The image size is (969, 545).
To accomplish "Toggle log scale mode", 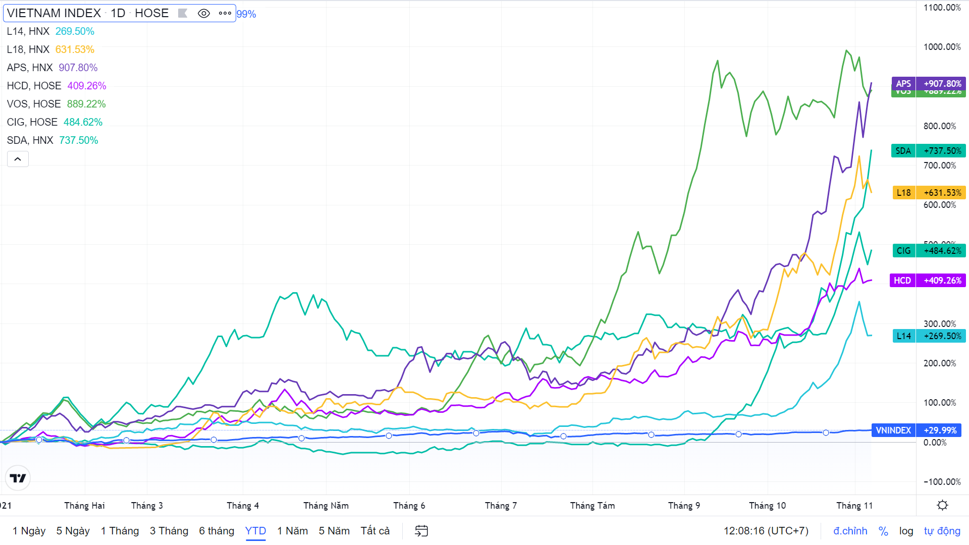I will point(906,531).
